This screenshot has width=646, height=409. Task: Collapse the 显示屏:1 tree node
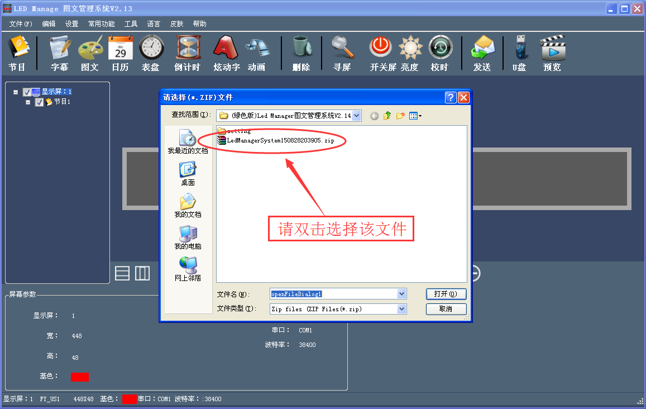click(16, 92)
